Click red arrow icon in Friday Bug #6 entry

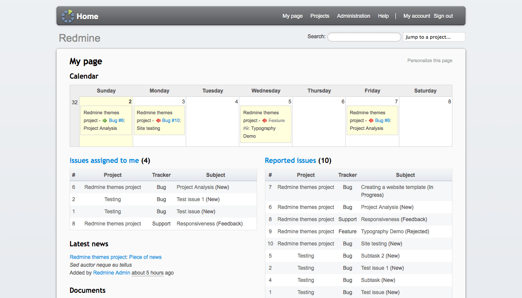point(371,120)
